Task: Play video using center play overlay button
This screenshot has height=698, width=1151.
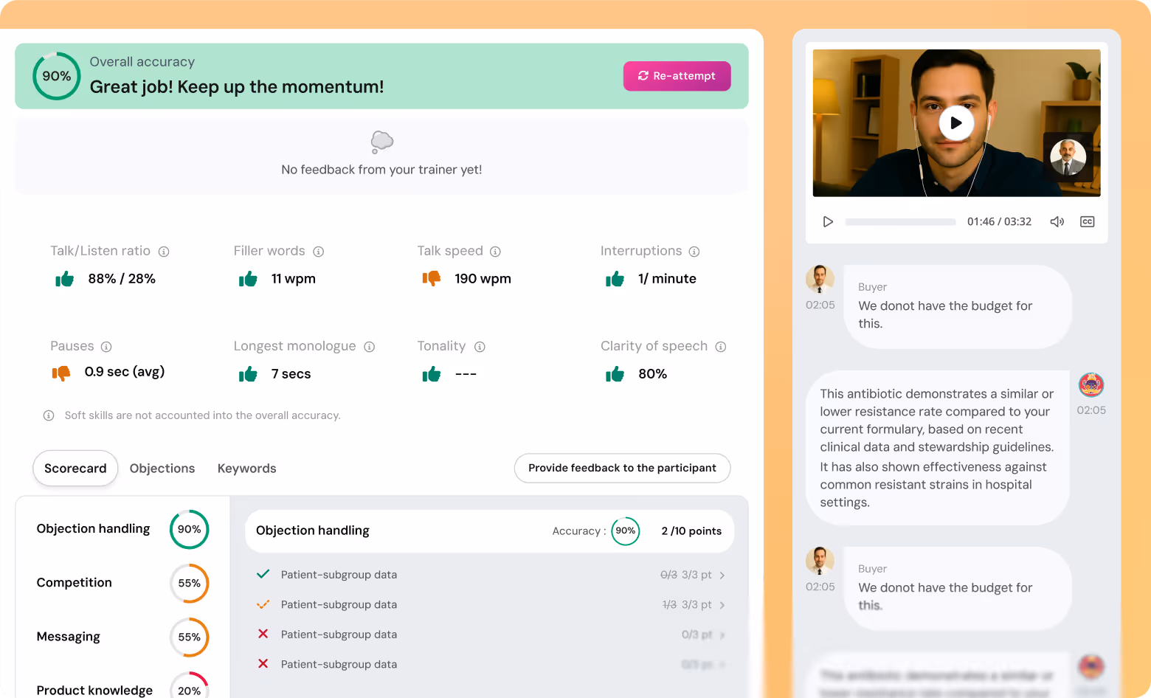Action: coord(956,123)
